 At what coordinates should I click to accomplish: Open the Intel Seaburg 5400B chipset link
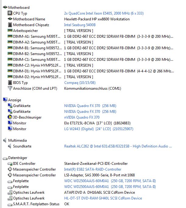click(x=80, y=25)
